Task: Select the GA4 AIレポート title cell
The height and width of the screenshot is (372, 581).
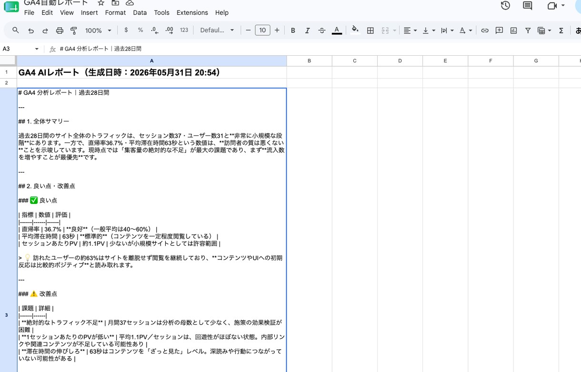Action: [x=151, y=72]
